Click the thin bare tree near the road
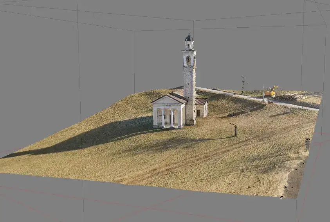 pyautogui.click(x=243, y=85)
